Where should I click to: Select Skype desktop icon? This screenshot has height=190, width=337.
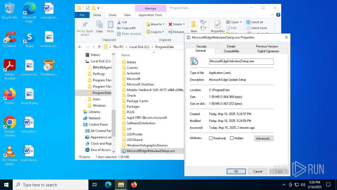coord(29,39)
